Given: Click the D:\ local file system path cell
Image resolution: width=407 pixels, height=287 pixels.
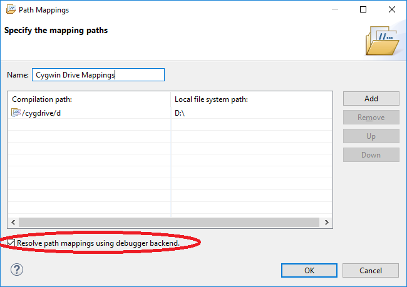Looking at the screenshot, I should pyautogui.click(x=180, y=113).
